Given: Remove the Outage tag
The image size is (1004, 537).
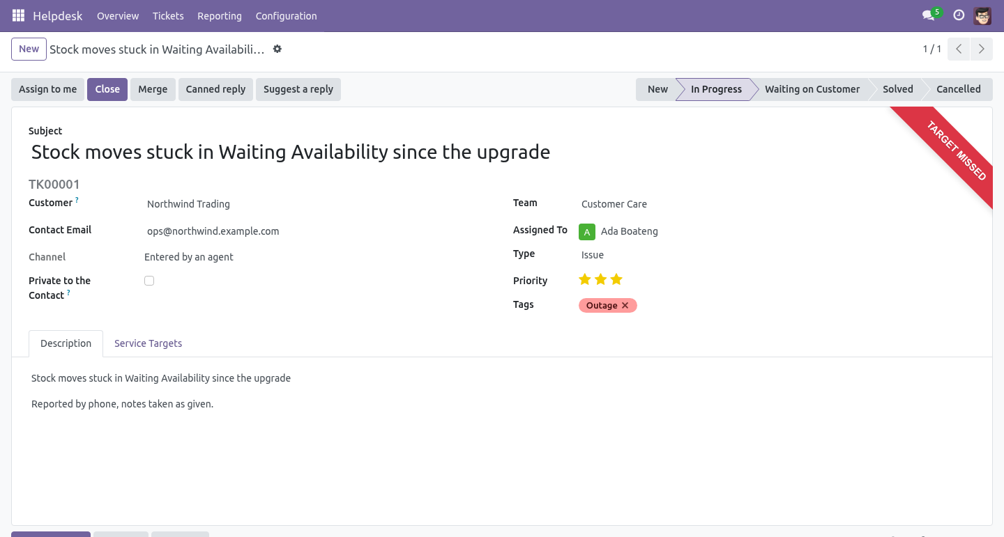Looking at the screenshot, I should coord(625,306).
